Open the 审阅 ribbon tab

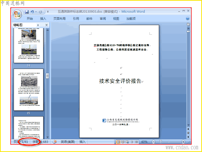(103, 18)
